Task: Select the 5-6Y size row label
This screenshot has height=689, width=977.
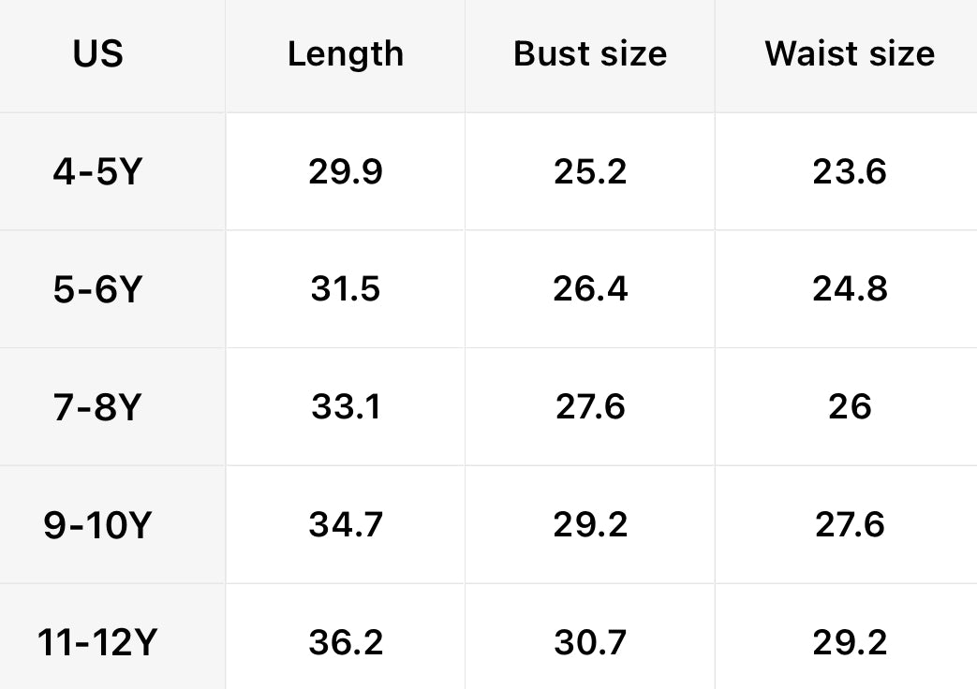Action: (96, 289)
